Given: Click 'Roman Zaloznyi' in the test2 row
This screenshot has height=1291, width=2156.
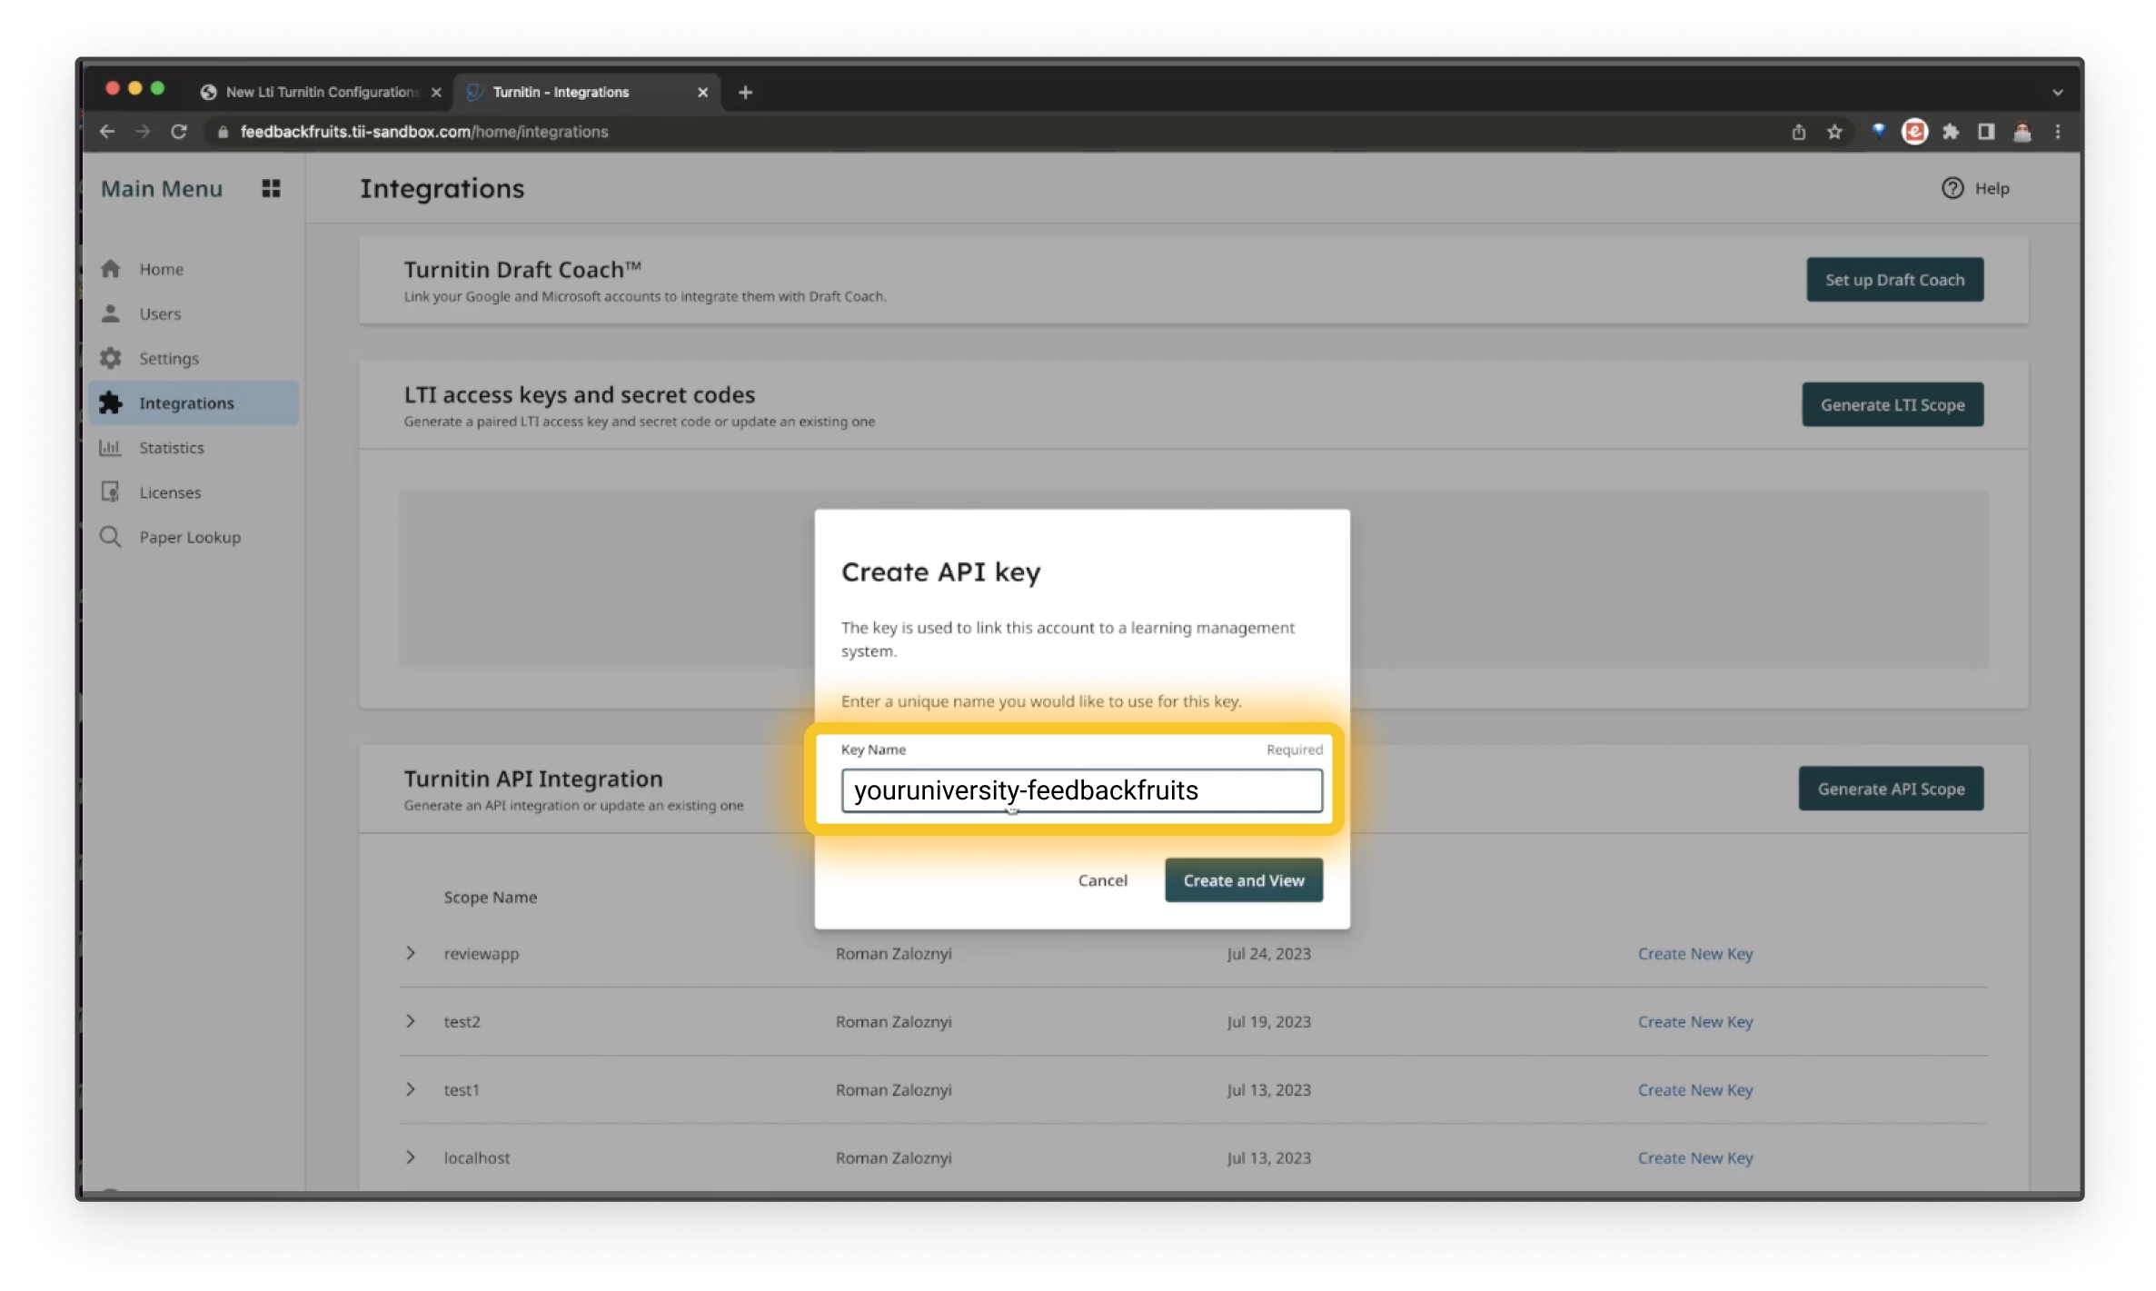Looking at the screenshot, I should point(893,1021).
